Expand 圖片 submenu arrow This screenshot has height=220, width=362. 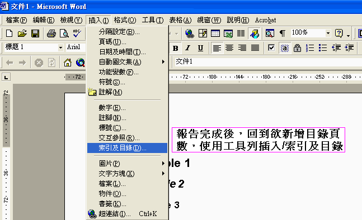click(x=163, y=164)
